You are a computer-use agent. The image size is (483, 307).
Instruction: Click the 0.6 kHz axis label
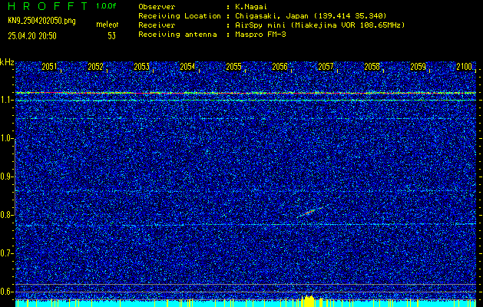click(x=5, y=292)
